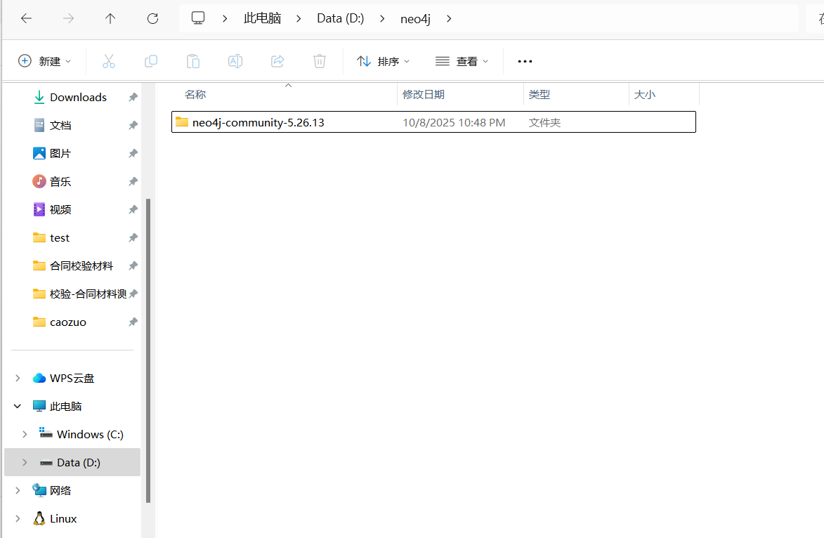The image size is (824, 538).
Task: Expand the WPS云盘 tree node
Action: [x=18, y=379]
